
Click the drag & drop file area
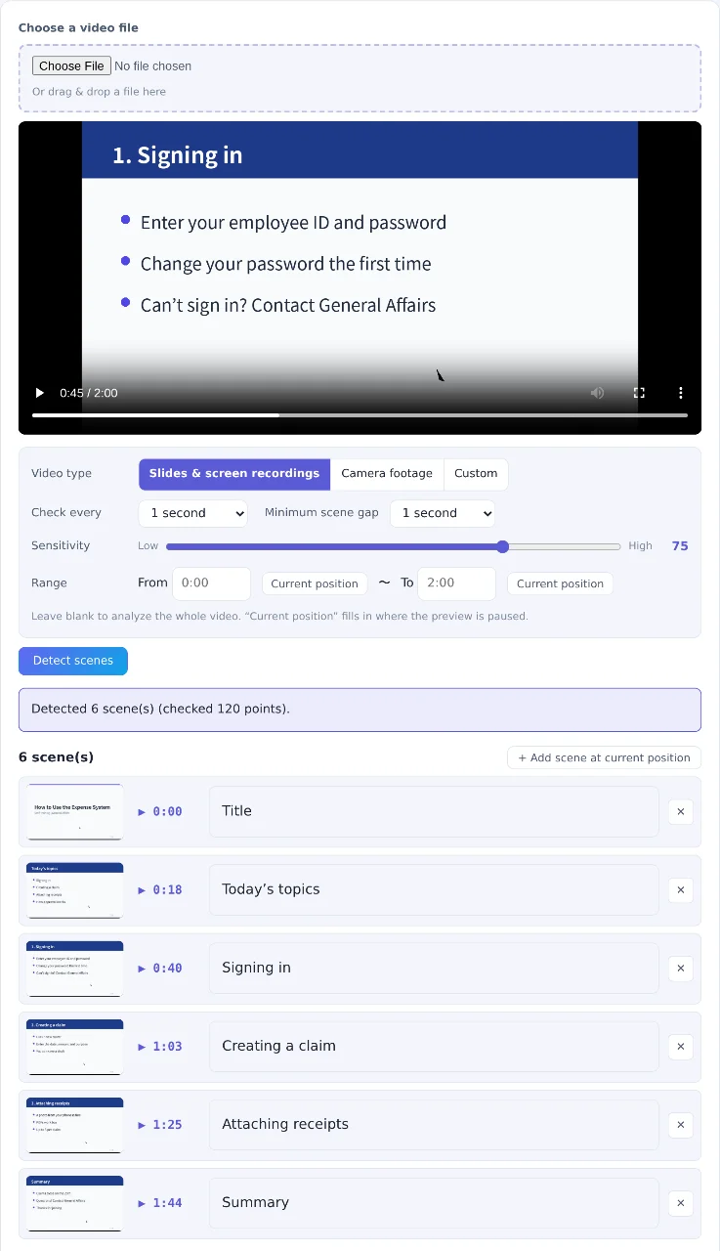[x=360, y=78]
